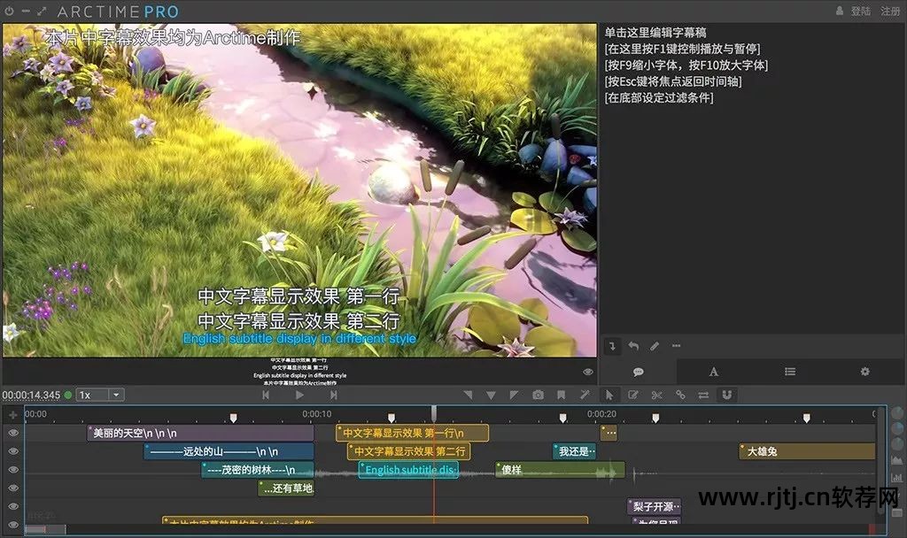Image resolution: width=907 pixels, height=538 pixels.
Task: Click the undo arrow under script panel
Action: (x=633, y=346)
